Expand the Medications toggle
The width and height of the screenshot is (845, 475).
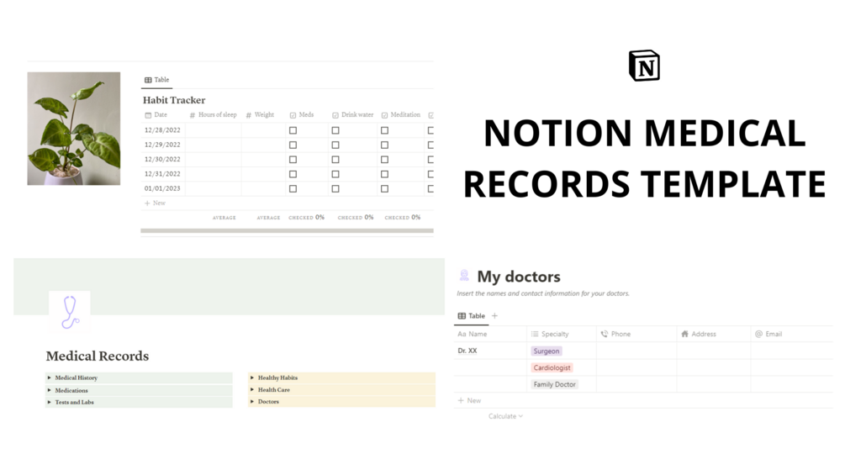click(49, 390)
